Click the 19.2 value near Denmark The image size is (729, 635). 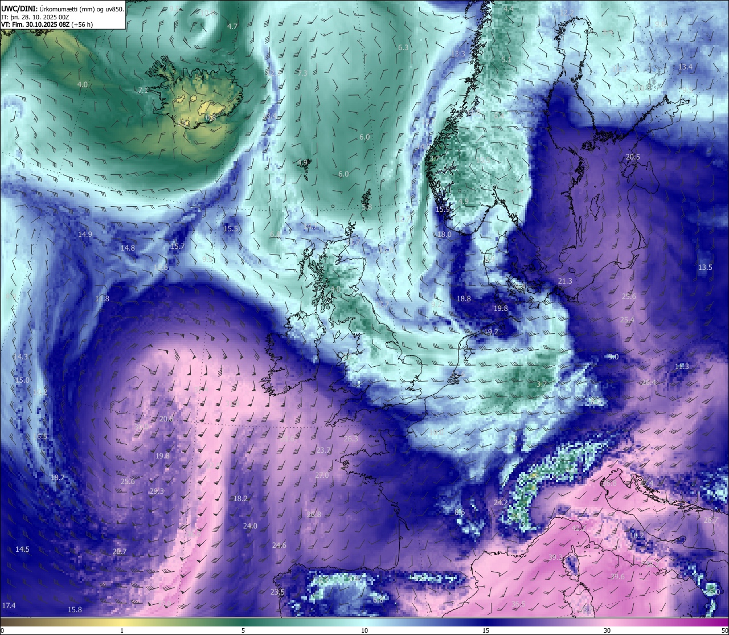tap(491, 332)
